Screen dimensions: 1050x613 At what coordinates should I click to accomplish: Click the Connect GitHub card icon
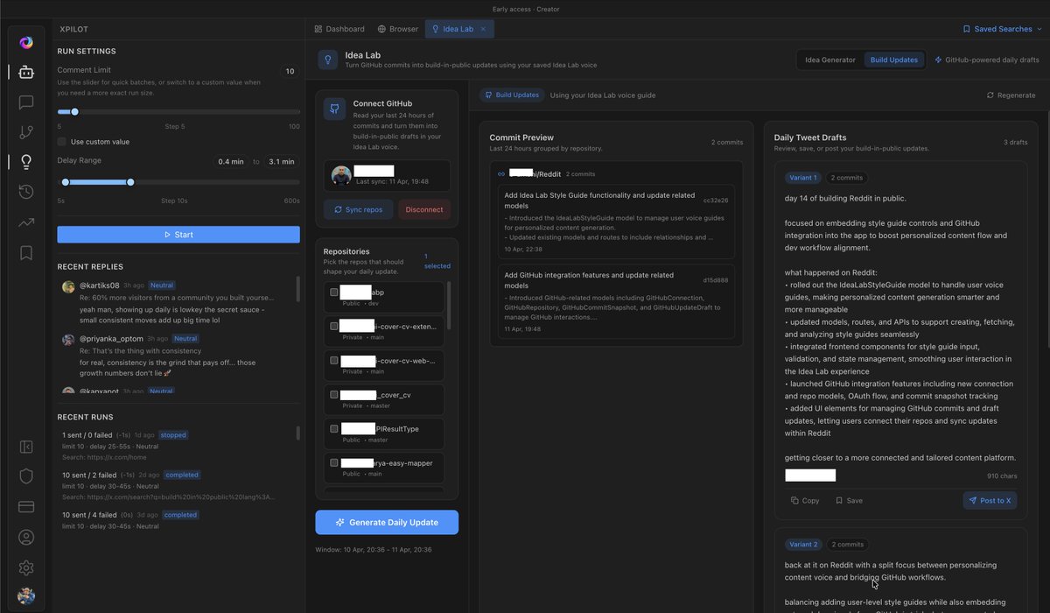click(334, 109)
